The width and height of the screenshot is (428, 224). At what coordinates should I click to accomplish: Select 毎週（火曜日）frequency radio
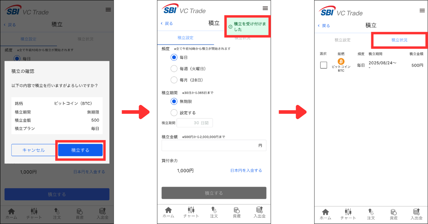pyautogui.click(x=174, y=69)
